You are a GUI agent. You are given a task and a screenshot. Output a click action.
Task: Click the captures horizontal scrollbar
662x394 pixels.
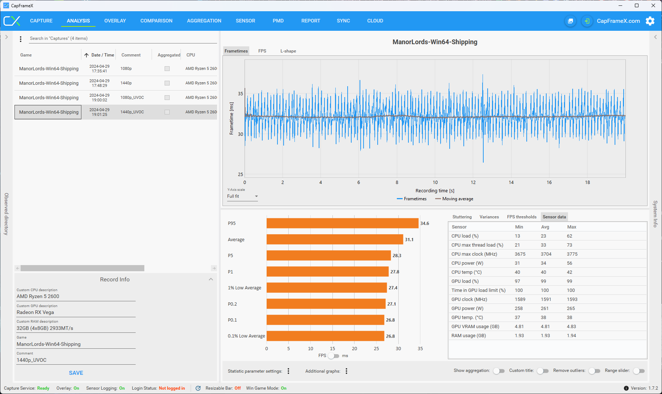(x=82, y=268)
